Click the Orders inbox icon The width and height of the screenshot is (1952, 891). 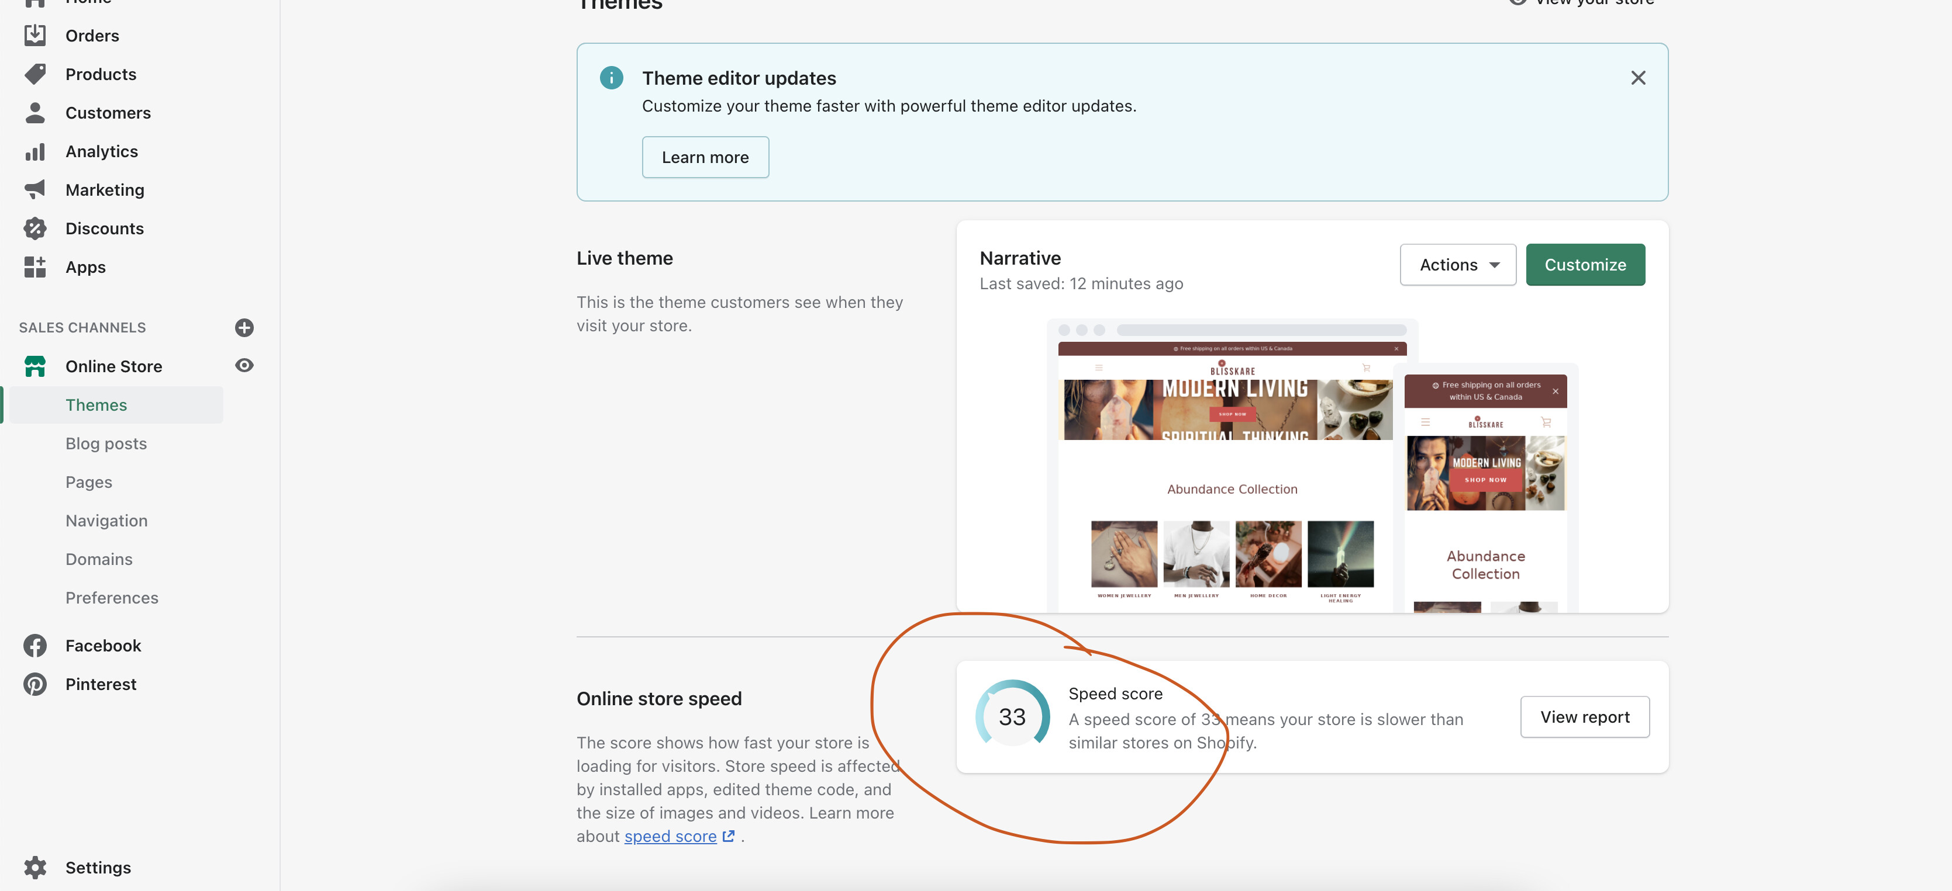click(x=35, y=36)
